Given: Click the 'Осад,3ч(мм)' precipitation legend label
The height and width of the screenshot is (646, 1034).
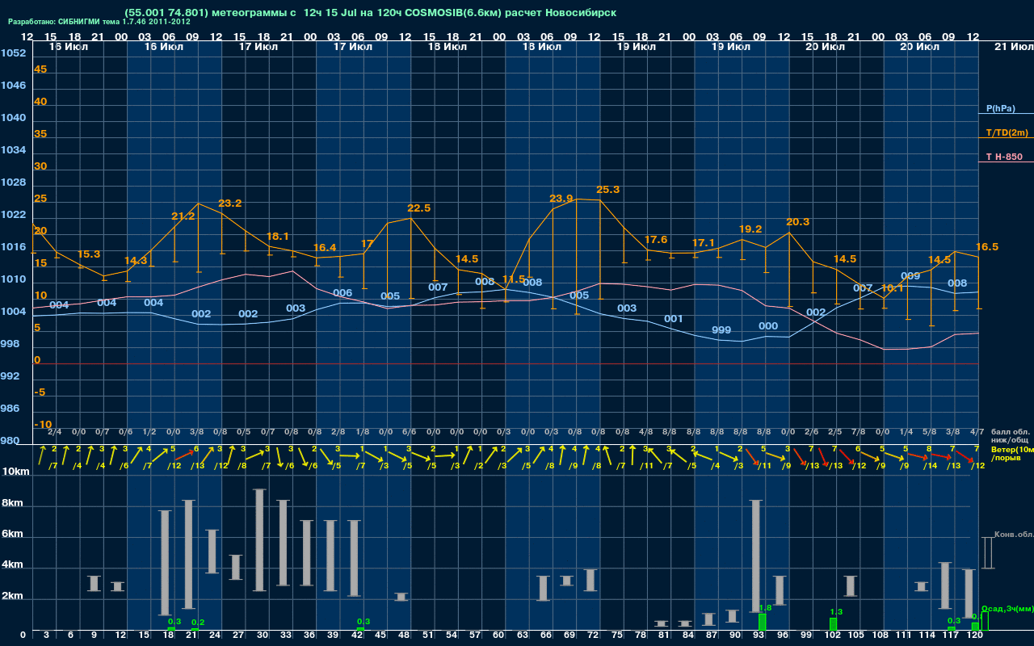Looking at the screenshot, I should [1007, 608].
